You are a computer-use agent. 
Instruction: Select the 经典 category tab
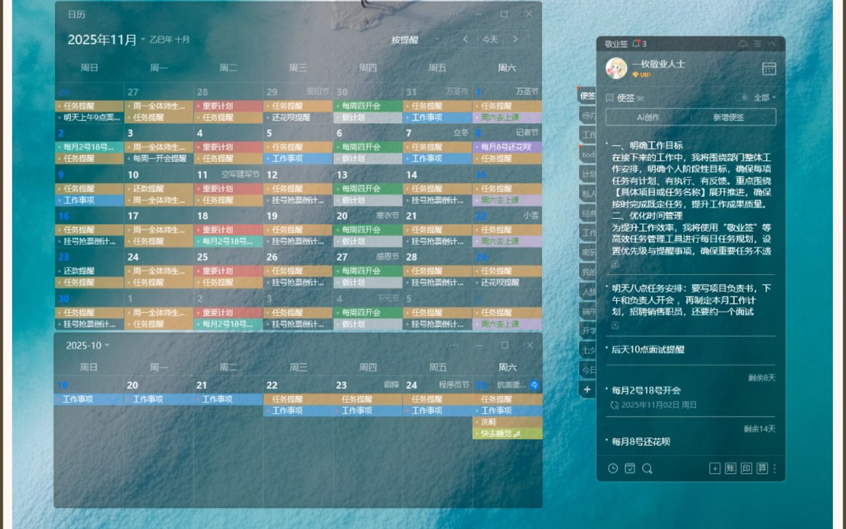(x=587, y=213)
